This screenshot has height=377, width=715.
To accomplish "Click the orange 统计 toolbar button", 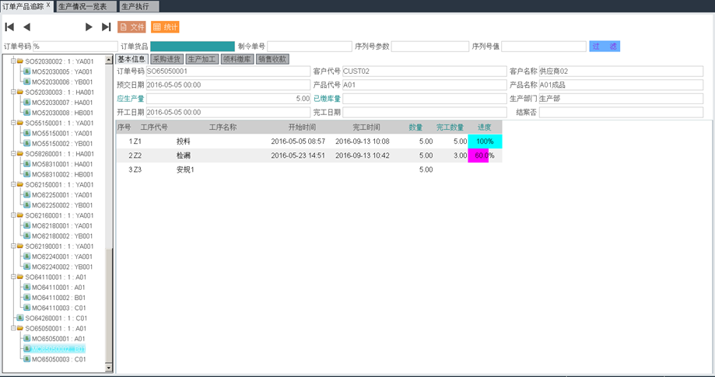I will coord(165,27).
